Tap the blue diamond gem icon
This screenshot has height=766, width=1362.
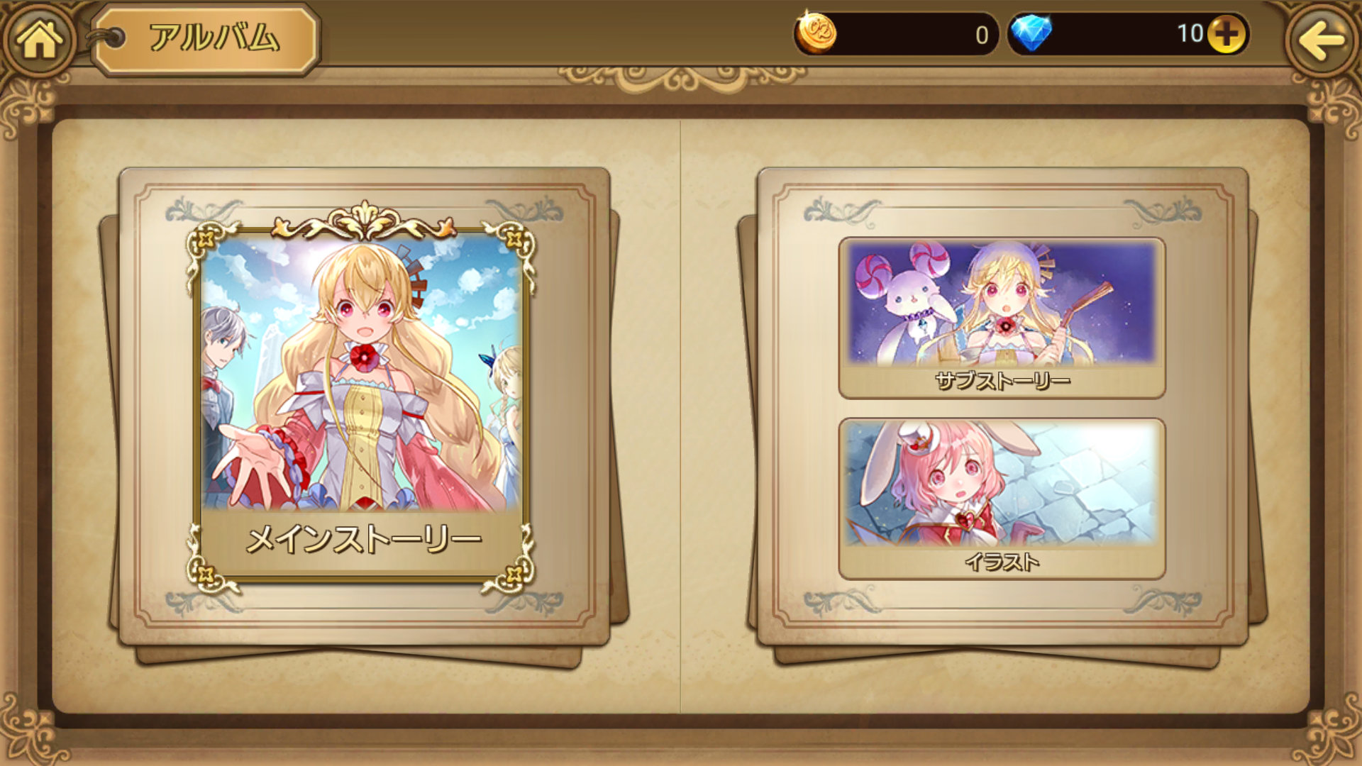coord(1031,33)
